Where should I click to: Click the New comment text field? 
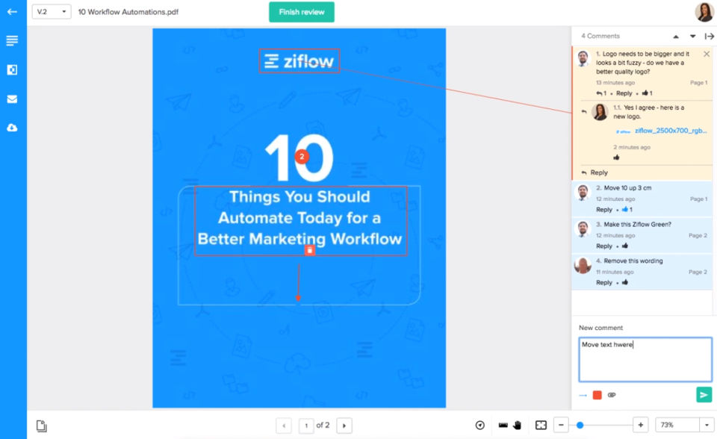point(645,359)
